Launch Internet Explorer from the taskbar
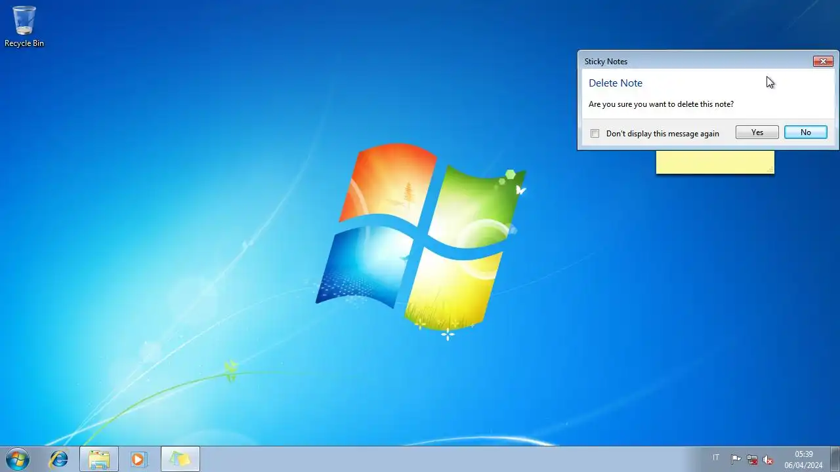 pyautogui.click(x=59, y=459)
